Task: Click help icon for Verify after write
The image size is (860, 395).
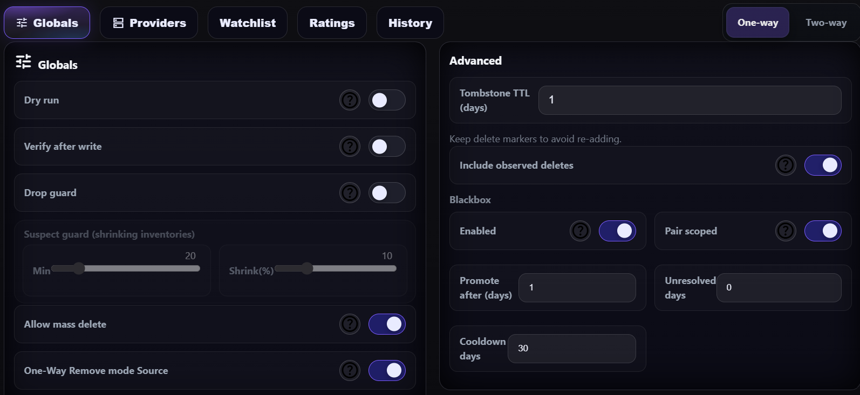Action: pyautogui.click(x=350, y=147)
